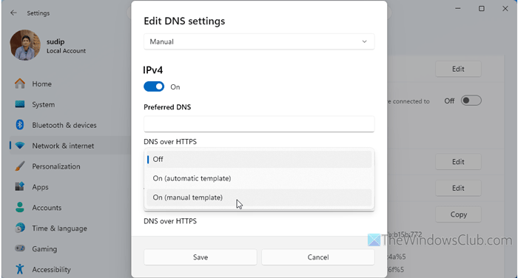Click the back arrow in Settings

13,13
